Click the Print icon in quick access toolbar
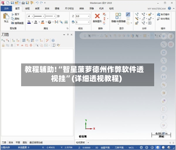Image resolution: width=176 pixels, height=150 pixels. click(x=23, y=3)
